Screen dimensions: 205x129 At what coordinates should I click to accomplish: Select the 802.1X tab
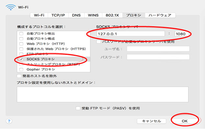pyautogui.click(x=112, y=15)
